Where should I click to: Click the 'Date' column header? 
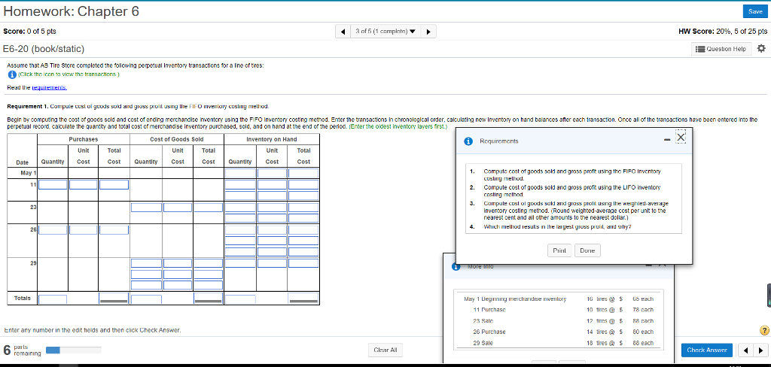point(22,162)
